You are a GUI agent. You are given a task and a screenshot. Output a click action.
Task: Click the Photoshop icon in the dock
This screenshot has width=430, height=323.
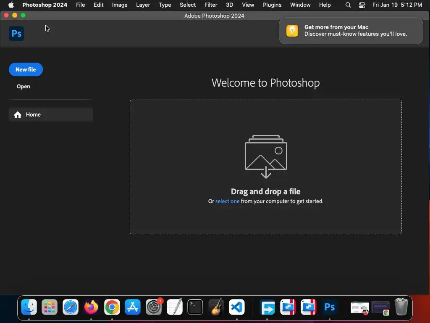click(329, 307)
